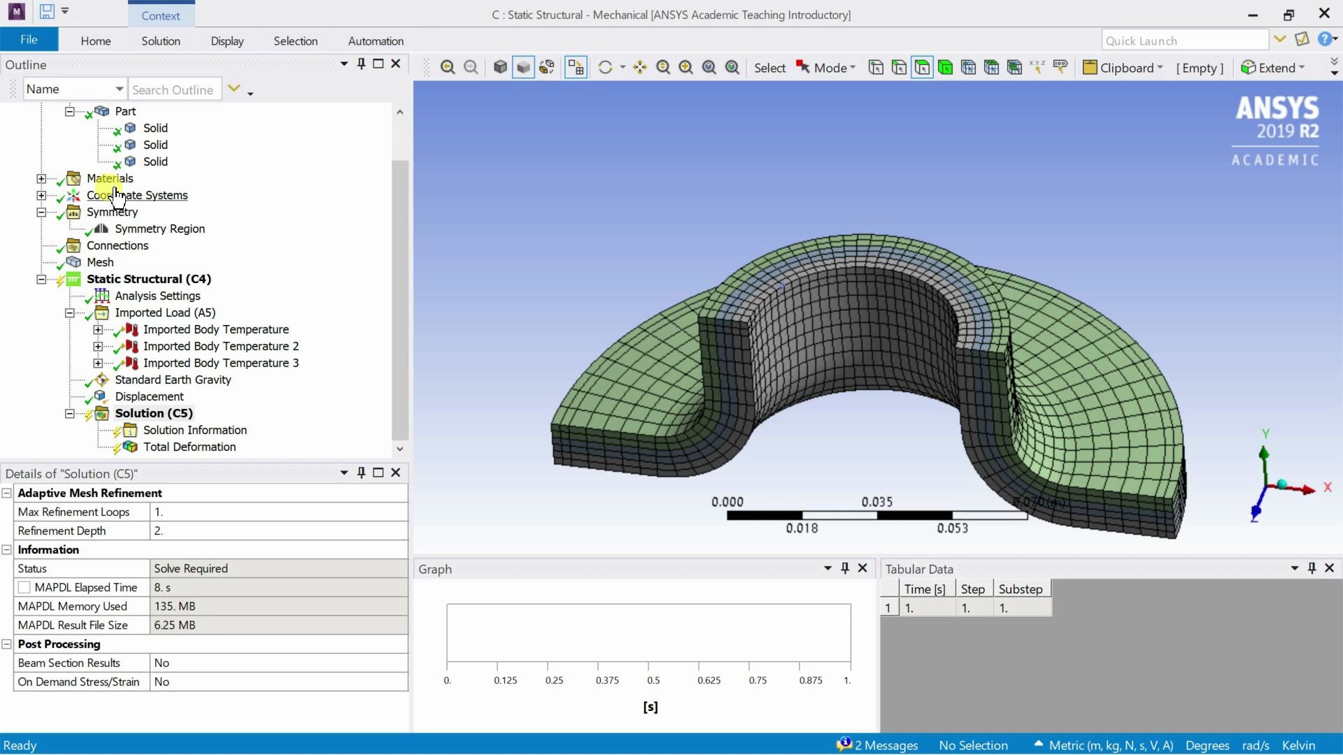
Task: Collapse the Part tree node
Action: point(69,111)
